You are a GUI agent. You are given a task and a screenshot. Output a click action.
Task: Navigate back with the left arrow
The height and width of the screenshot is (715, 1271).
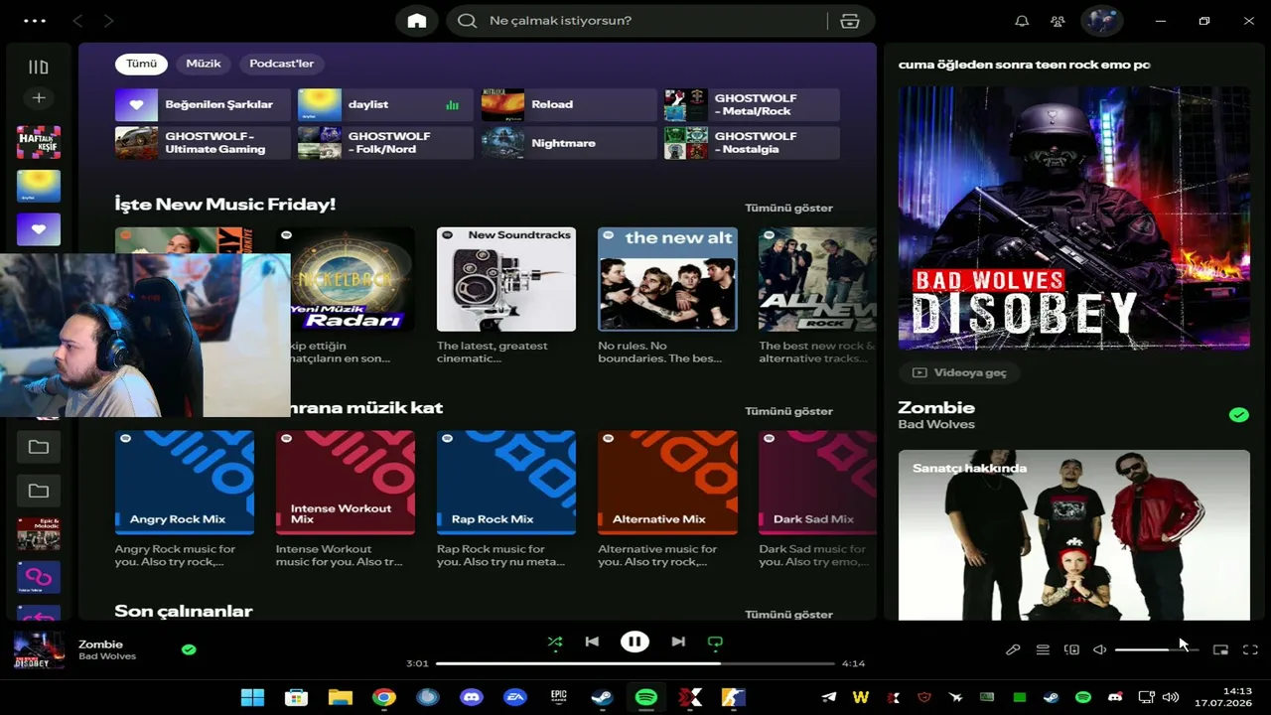(x=77, y=21)
